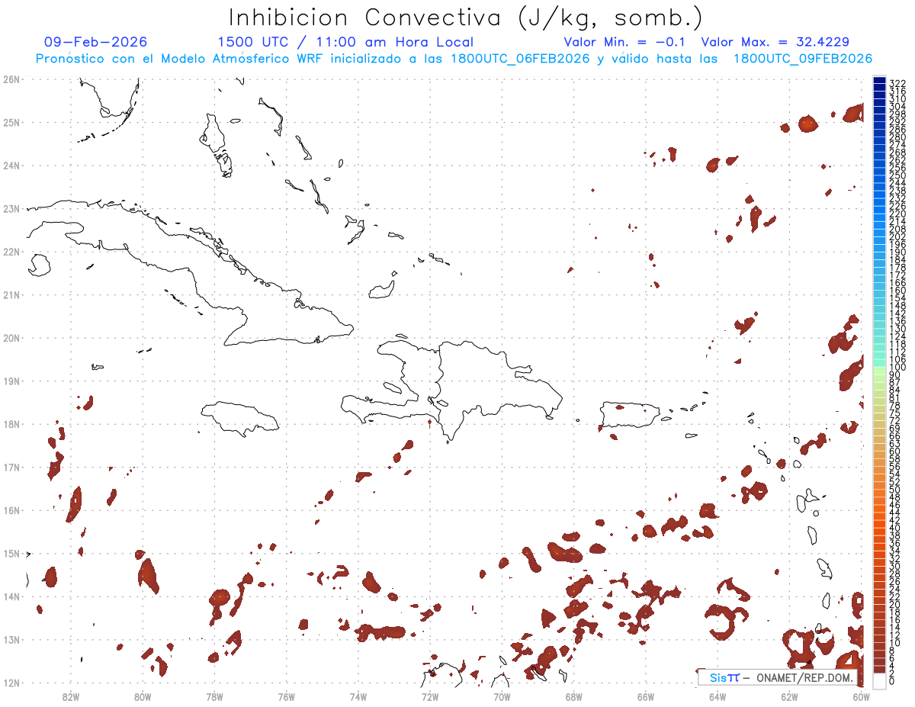The width and height of the screenshot is (915, 707).
Task: Click the 12N latitude label
Action: pyautogui.click(x=11, y=683)
